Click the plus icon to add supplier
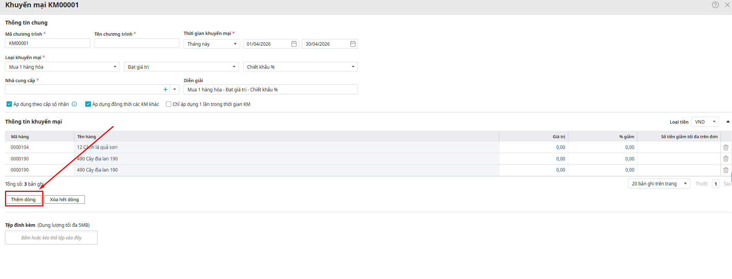732x279 pixels. click(x=166, y=89)
